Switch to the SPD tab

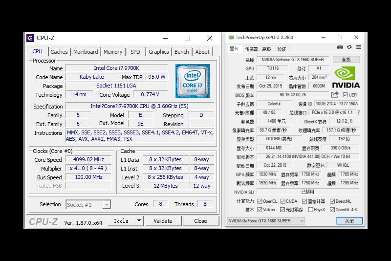(135, 52)
